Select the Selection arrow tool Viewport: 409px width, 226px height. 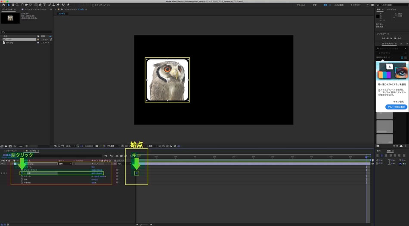point(8,5)
